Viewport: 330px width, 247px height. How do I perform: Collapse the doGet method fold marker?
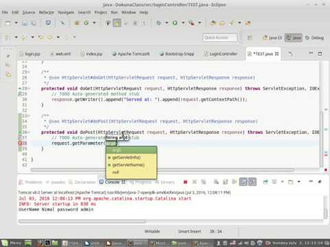tap(29, 89)
